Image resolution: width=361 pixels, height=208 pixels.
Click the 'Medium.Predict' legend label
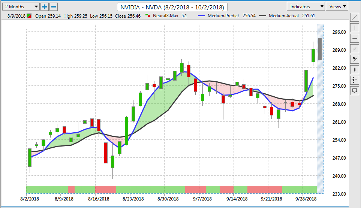click(x=223, y=16)
